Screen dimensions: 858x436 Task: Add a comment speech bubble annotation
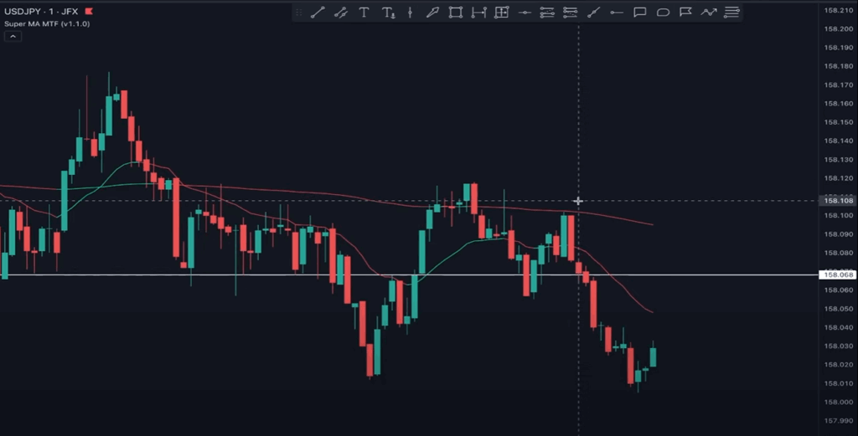point(639,13)
